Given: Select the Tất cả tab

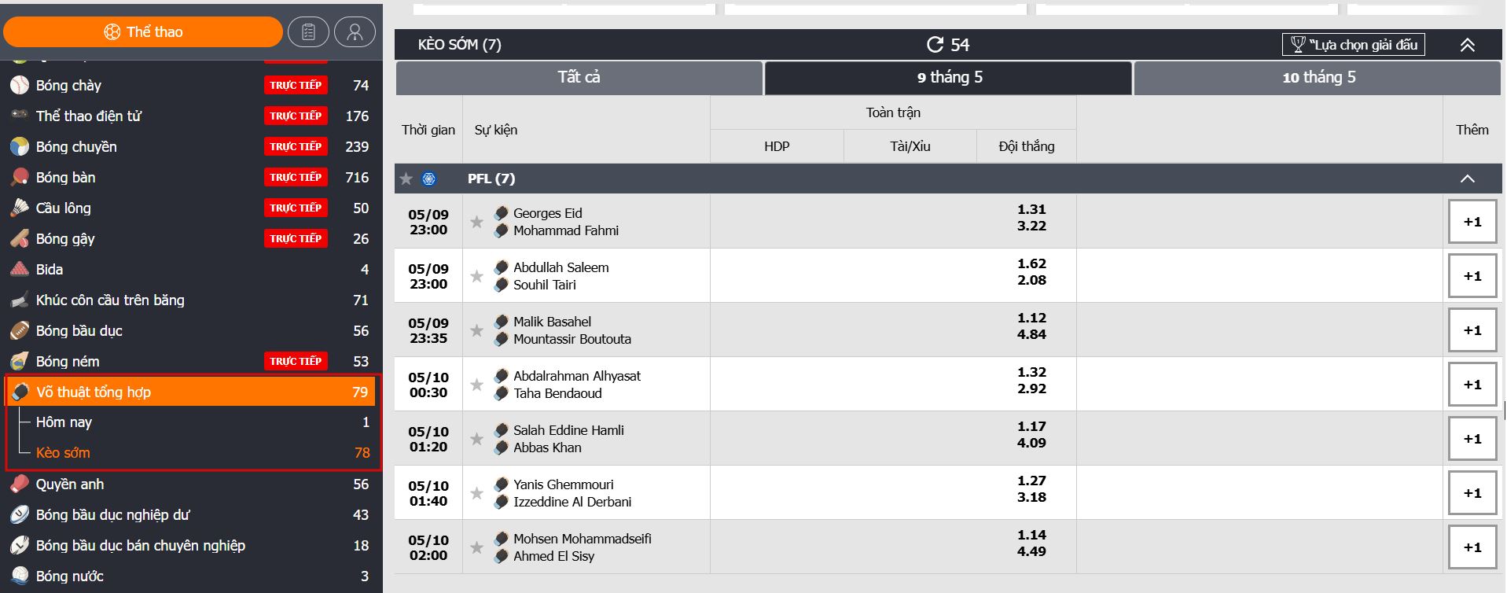Looking at the screenshot, I should [x=579, y=77].
